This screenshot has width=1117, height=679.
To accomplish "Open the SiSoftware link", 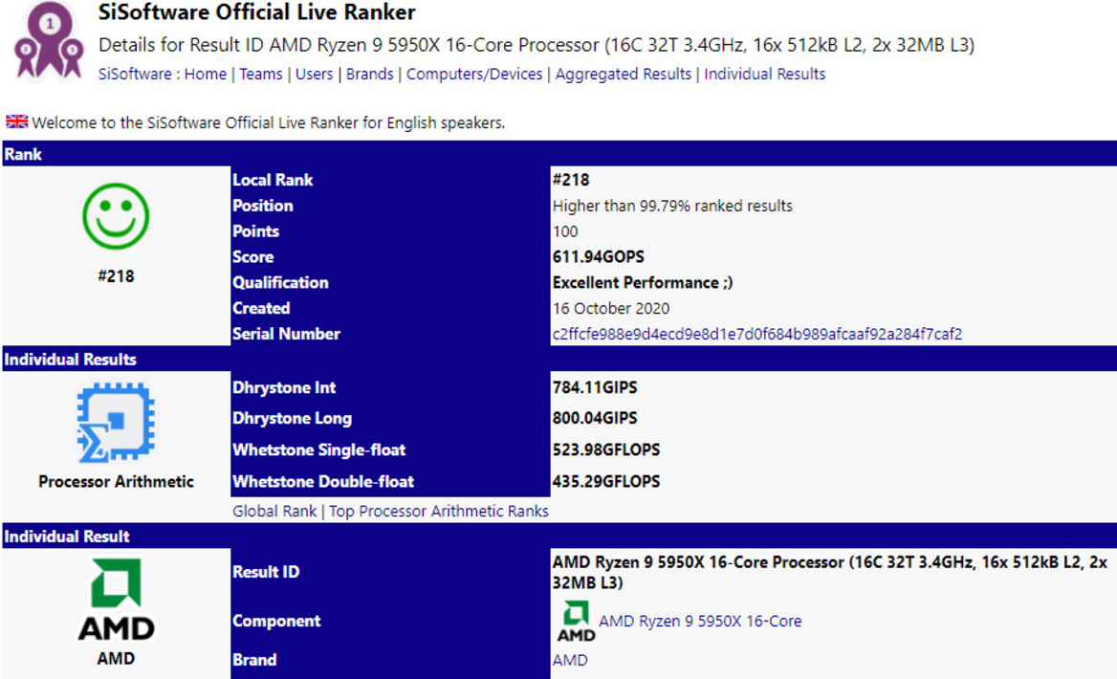I will pyautogui.click(x=135, y=74).
